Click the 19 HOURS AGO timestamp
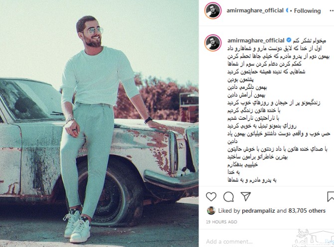The width and height of the screenshot is (334, 247). click(221, 222)
